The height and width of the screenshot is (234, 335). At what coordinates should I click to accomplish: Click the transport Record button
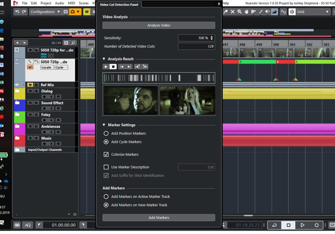tap(317, 225)
